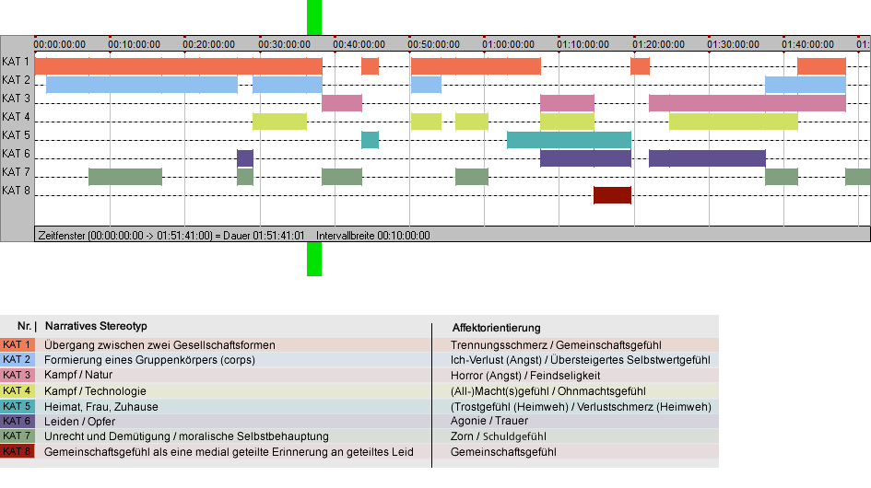Click the last orange KAT 1 segment
Image resolution: width=871 pixels, height=488 pixels.
(821, 66)
